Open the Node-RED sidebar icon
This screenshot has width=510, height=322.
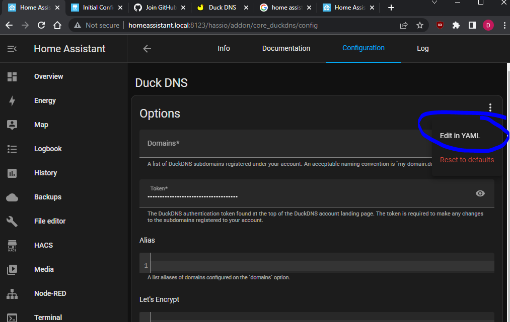click(12, 294)
